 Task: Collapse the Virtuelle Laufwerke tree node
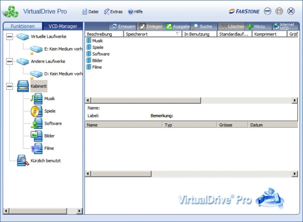coord(9,37)
